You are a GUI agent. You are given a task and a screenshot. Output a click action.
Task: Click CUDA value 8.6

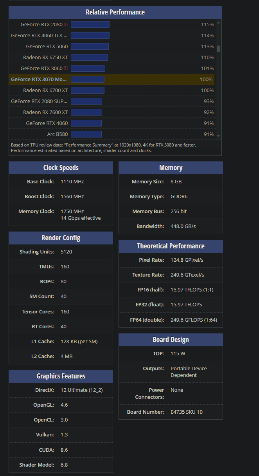(64, 450)
